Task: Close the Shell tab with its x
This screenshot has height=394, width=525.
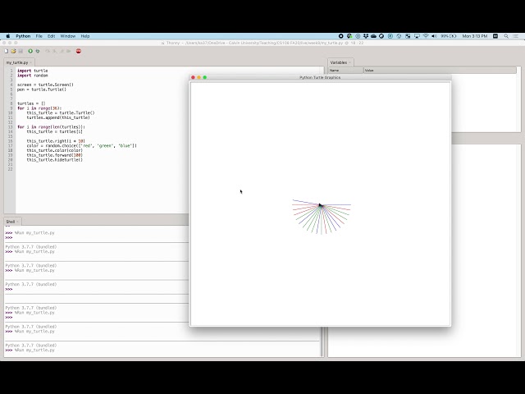Action: 17,222
